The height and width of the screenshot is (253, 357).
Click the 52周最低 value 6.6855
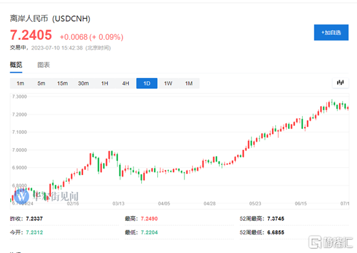(x=276, y=232)
